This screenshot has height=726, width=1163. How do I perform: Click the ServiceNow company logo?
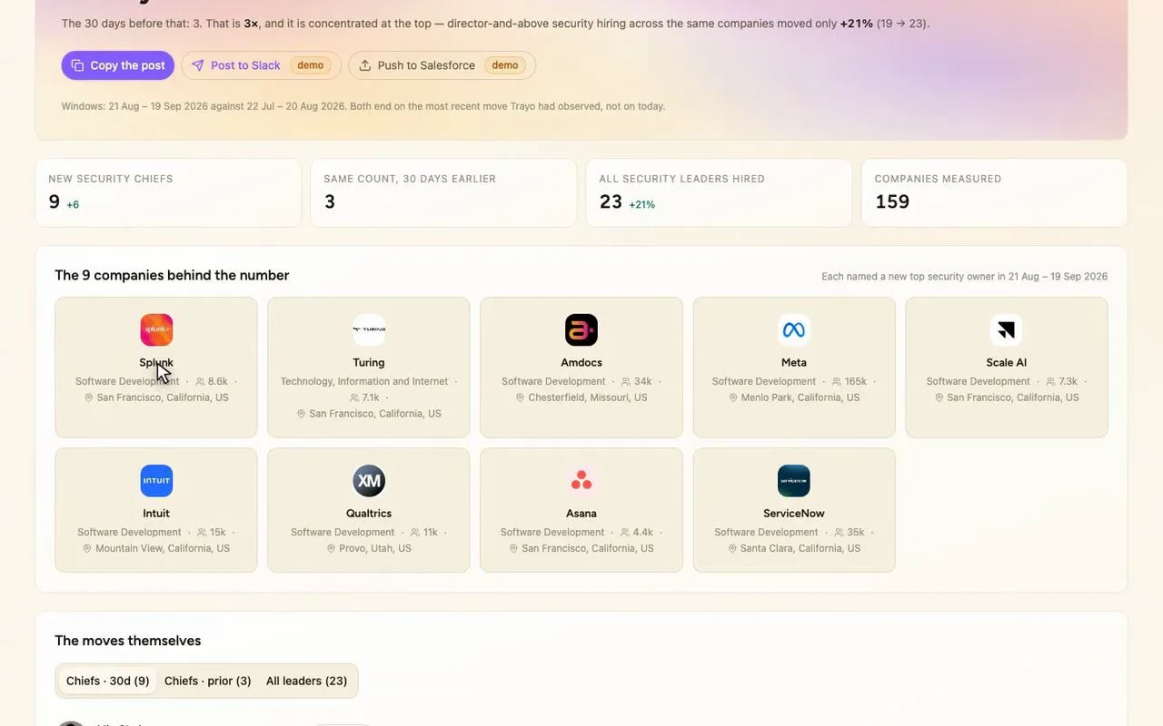794,480
